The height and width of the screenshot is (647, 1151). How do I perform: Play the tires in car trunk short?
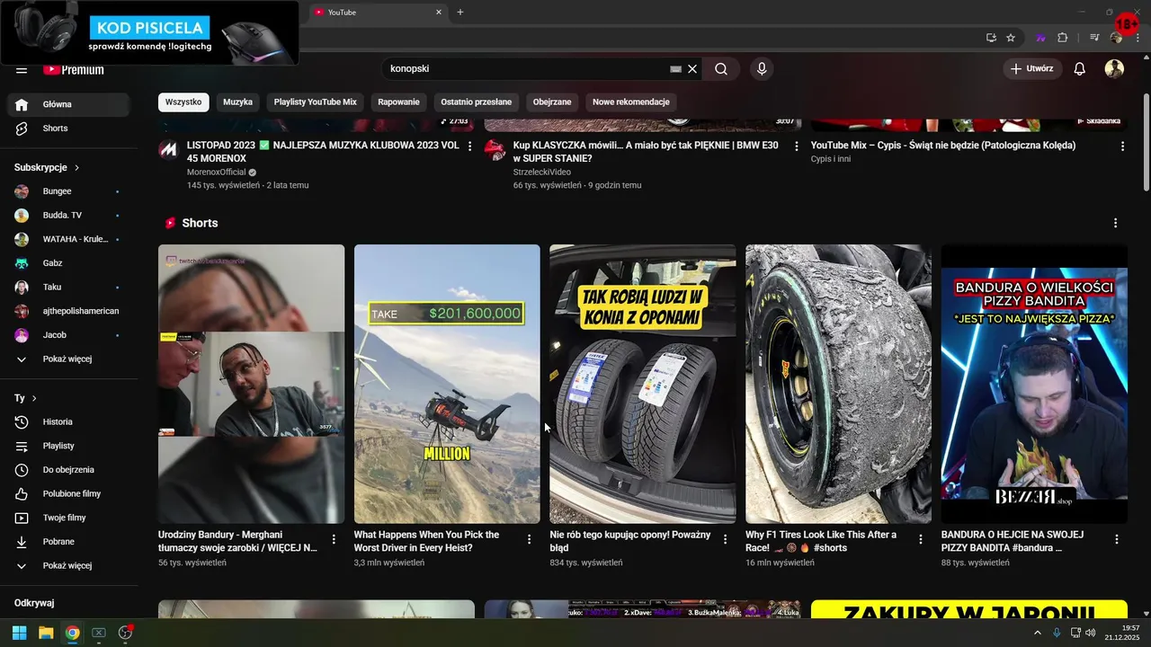pyautogui.click(x=643, y=384)
